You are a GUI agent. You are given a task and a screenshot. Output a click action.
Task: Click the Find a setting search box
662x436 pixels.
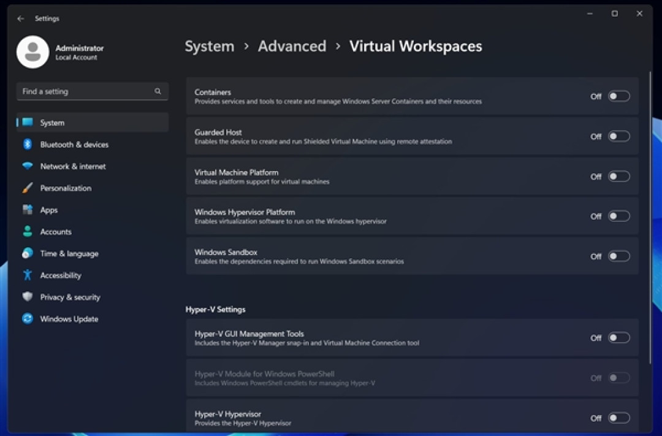(x=92, y=91)
